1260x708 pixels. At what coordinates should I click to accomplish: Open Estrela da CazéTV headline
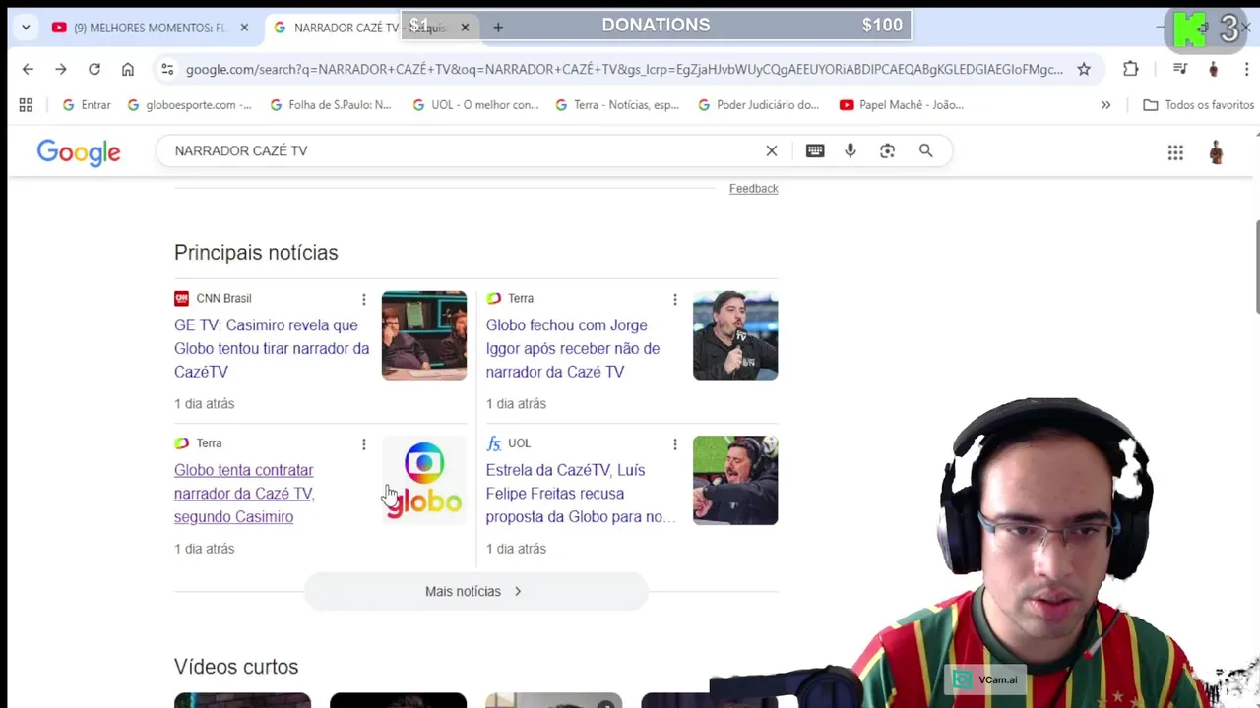[579, 494]
